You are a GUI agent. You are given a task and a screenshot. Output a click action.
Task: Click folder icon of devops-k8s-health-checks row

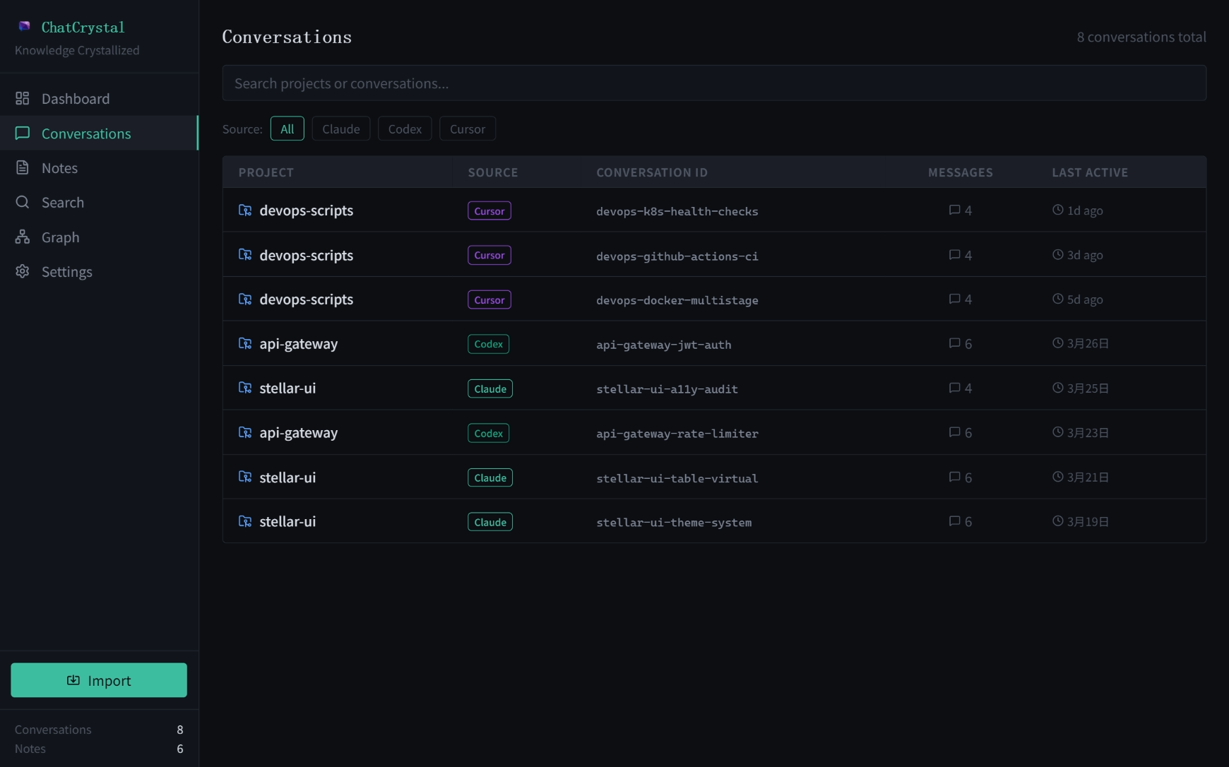(x=245, y=210)
